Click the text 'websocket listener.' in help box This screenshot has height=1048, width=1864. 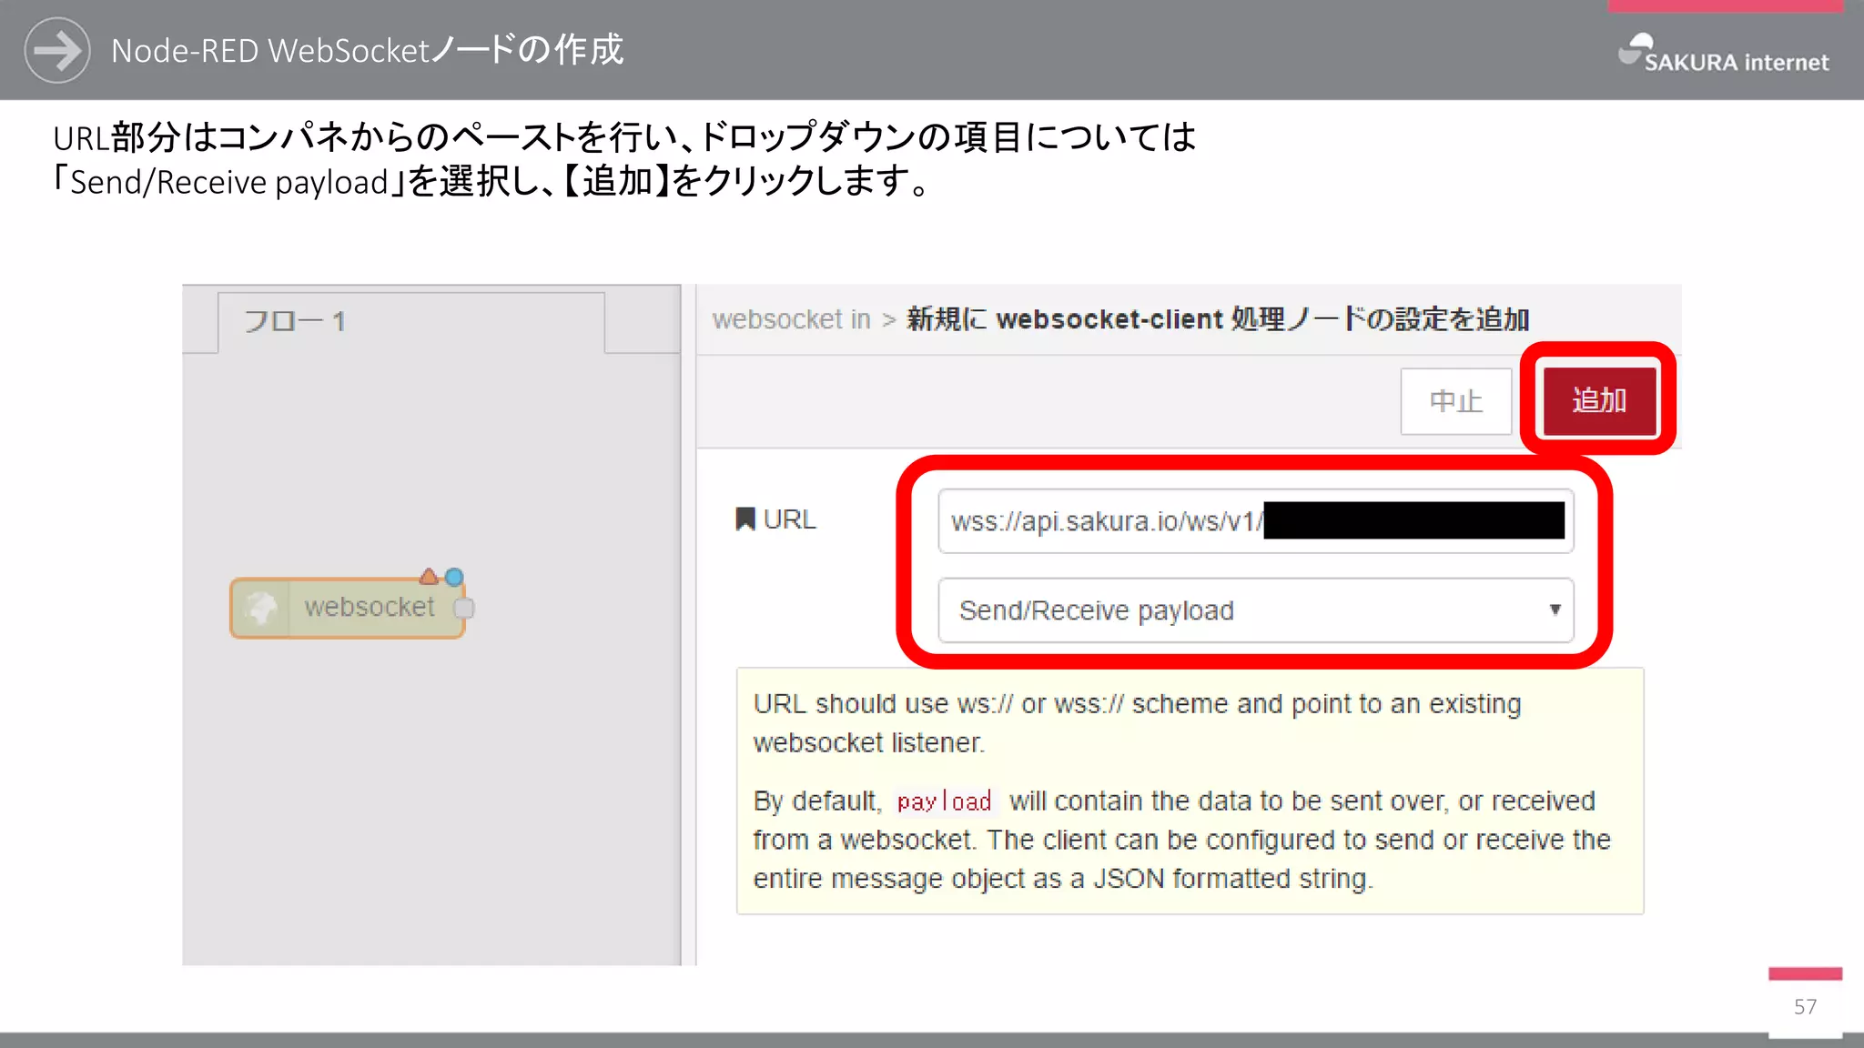869,743
